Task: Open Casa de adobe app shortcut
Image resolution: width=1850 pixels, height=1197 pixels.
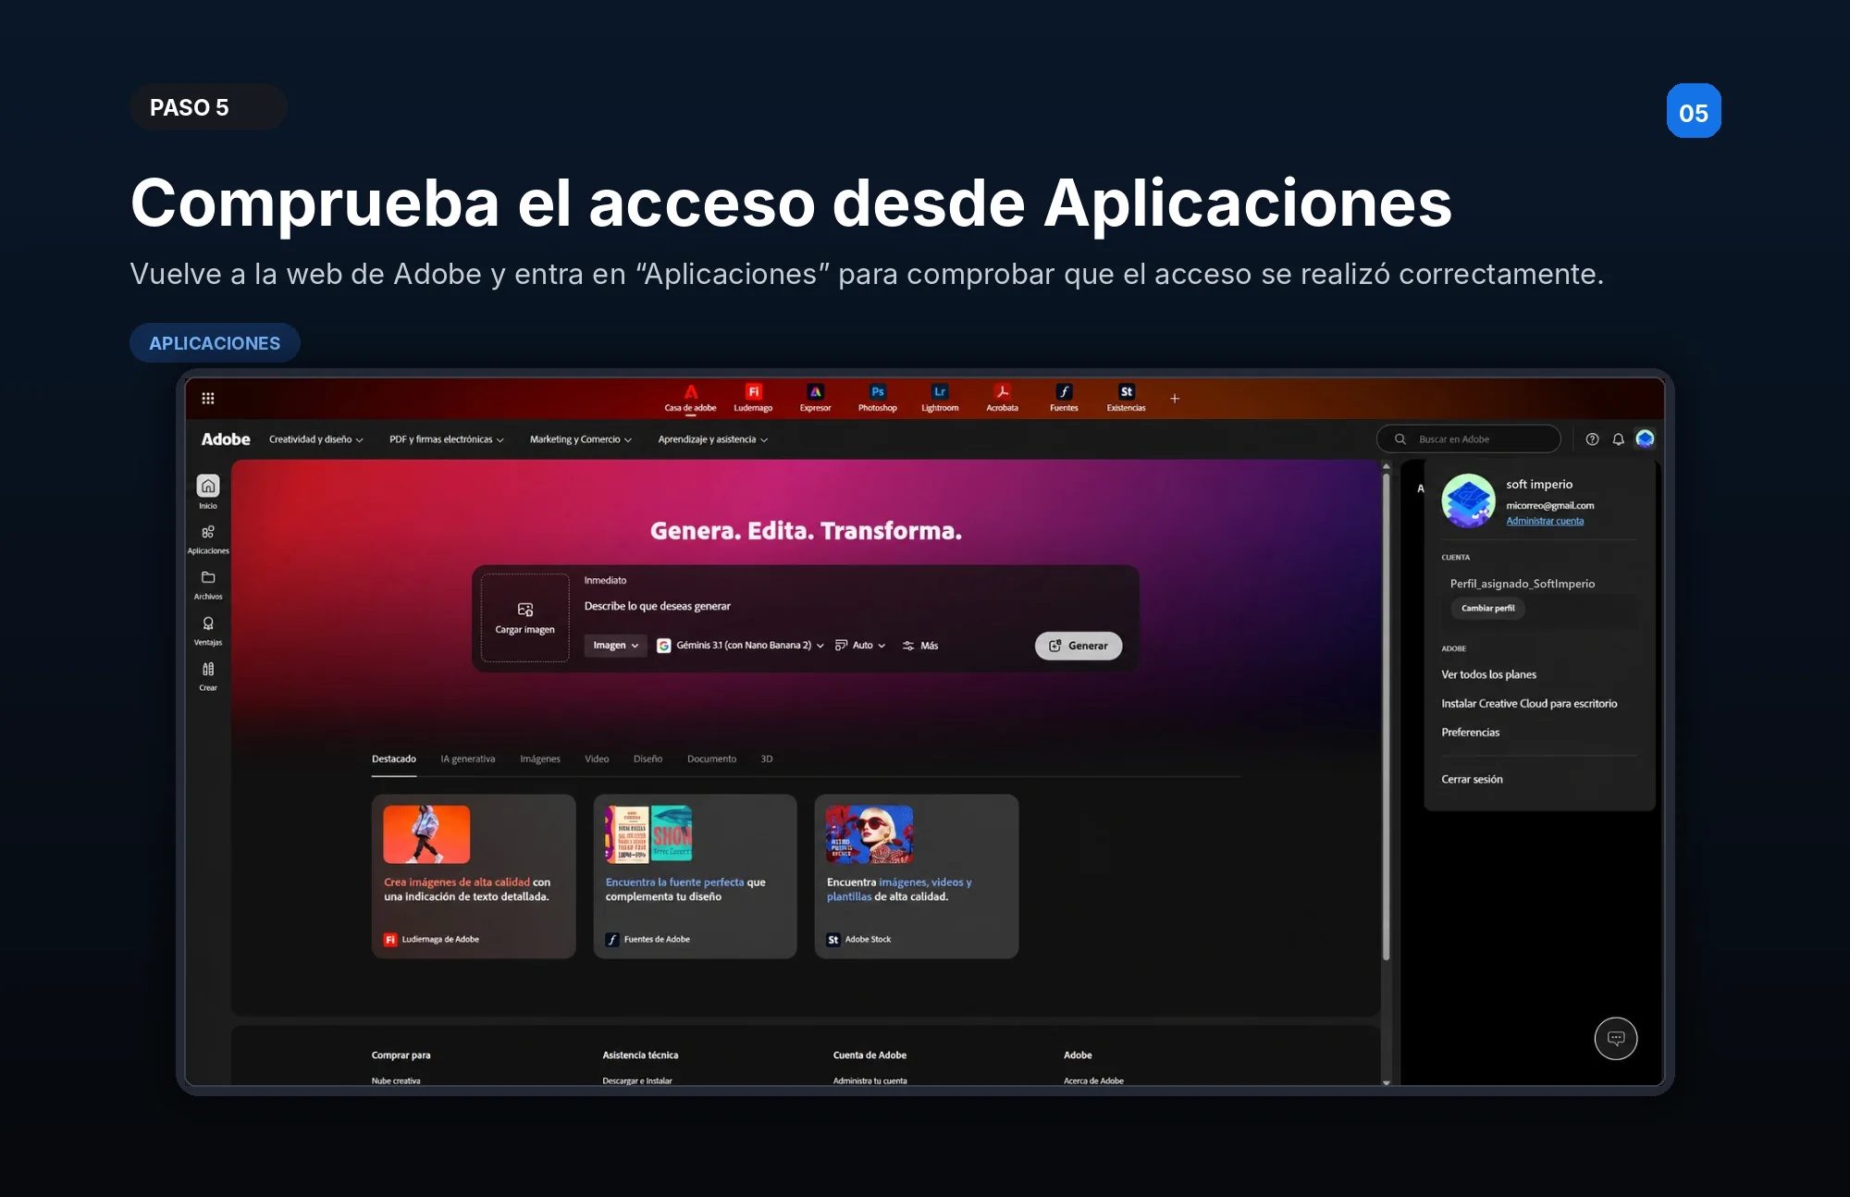Action: click(x=690, y=399)
